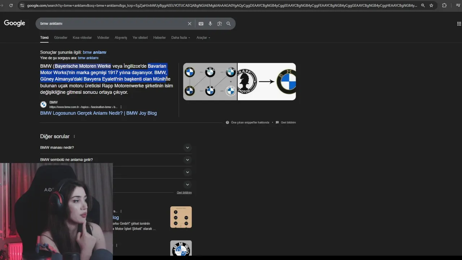The image size is (462, 260).
Task: Open the Daha fazla dropdown
Action: (180, 38)
